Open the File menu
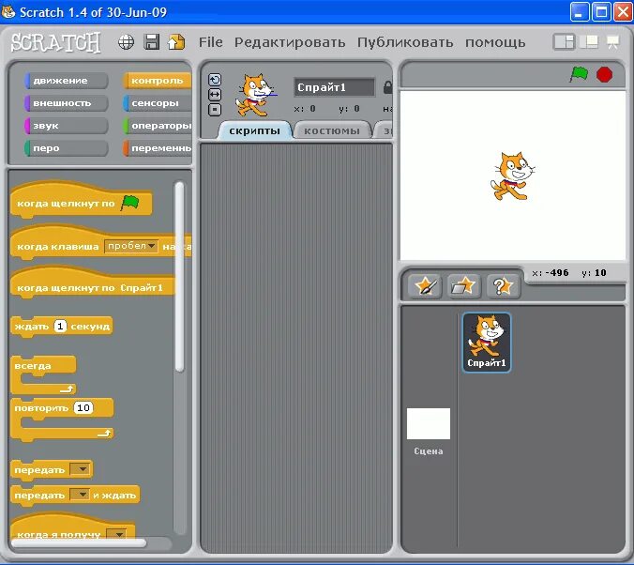This screenshot has height=565, width=634. (x=211, y=42)
